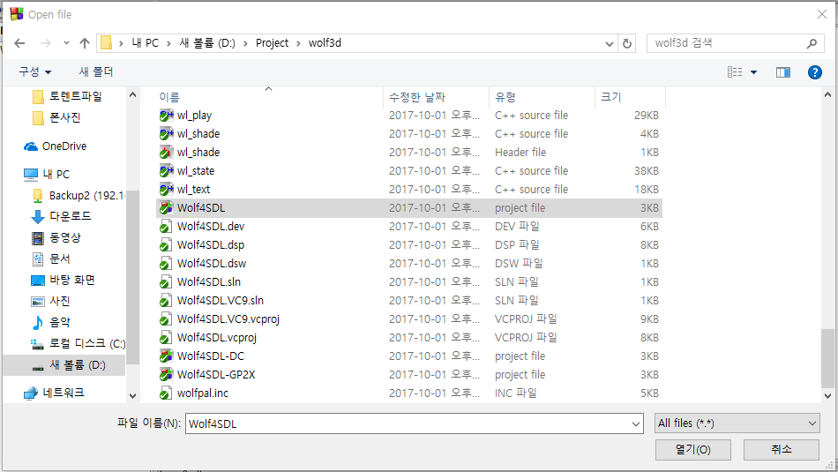Click the search magnifier icon

pyautogui.click(x=812, y=43)
